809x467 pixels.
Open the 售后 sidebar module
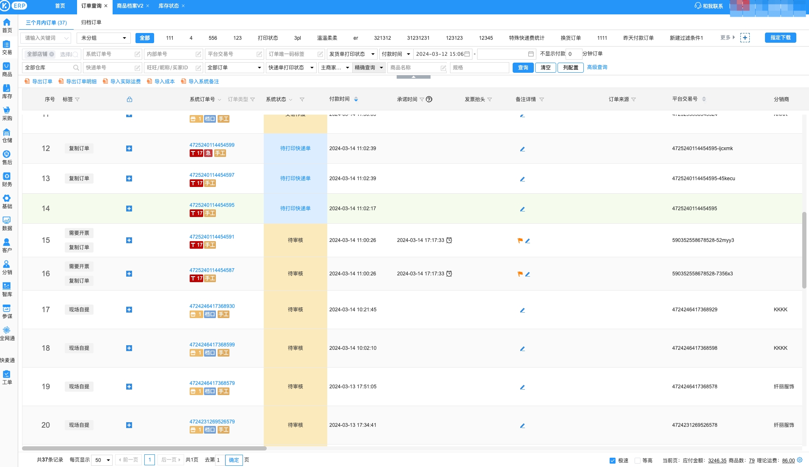pos(7,158)
